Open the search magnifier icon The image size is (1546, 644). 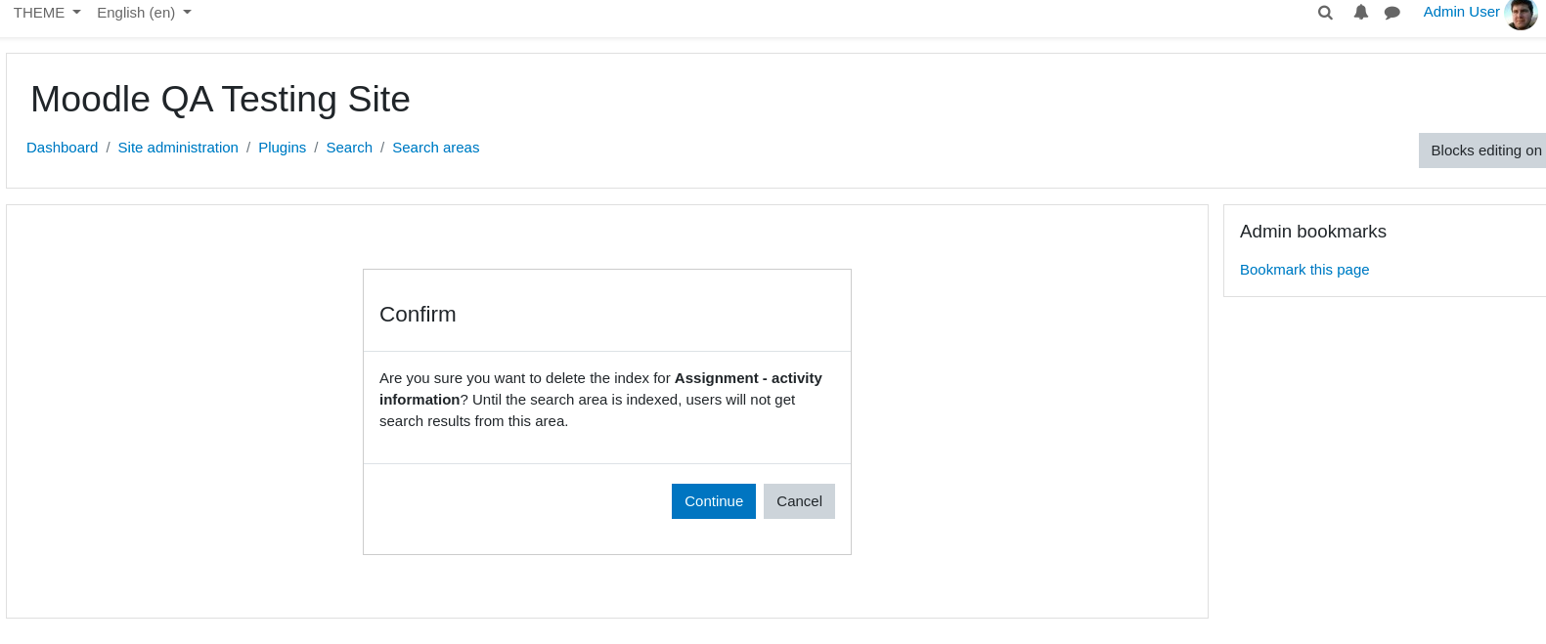pyautogui.click(x=1325, y=13)
